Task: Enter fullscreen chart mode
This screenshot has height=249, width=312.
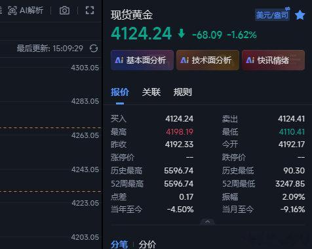Action: tap(90, 11)
